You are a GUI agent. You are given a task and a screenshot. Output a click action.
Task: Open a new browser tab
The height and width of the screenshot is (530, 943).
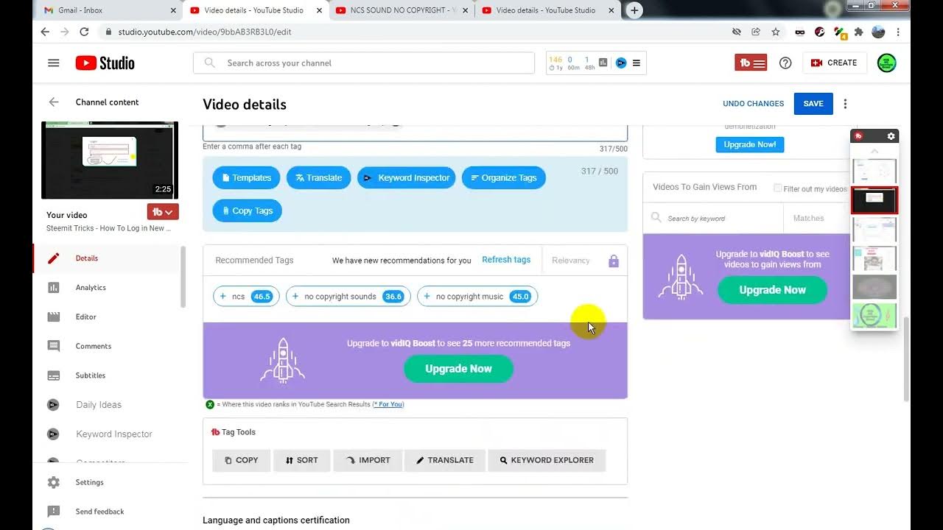634,10
